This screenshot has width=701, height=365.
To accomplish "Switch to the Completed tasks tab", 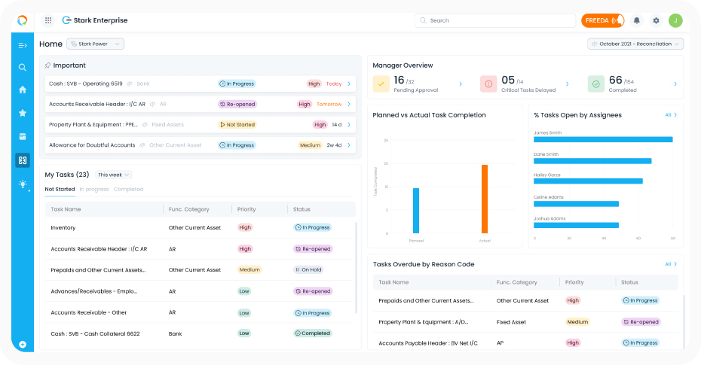I will point(128,190).
